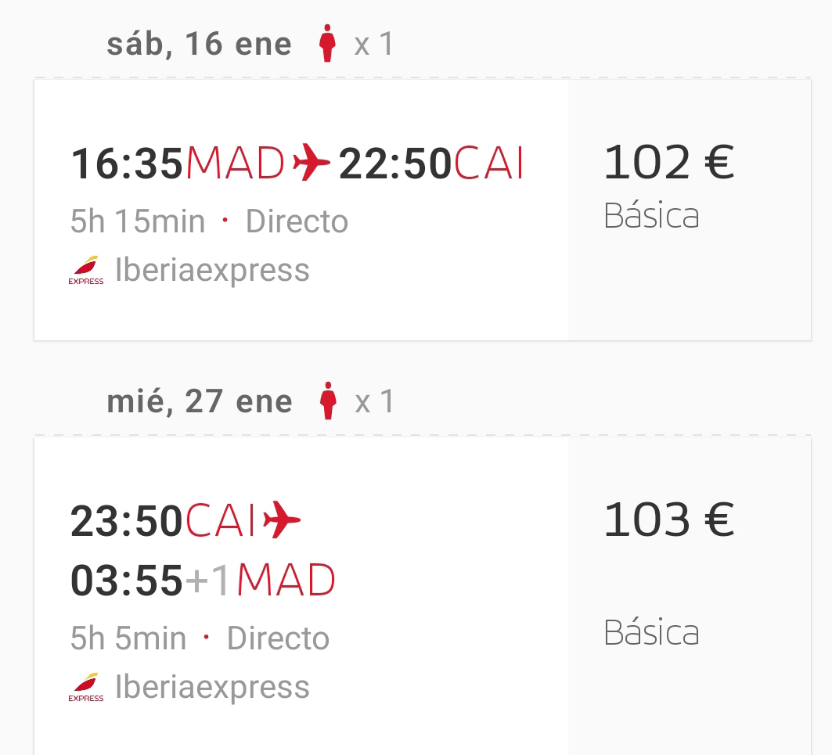This screenshot has width=832, height=755.
Task: Click Iberiaexpress airline name on outbound flight
Action: (x=212, y=271)
